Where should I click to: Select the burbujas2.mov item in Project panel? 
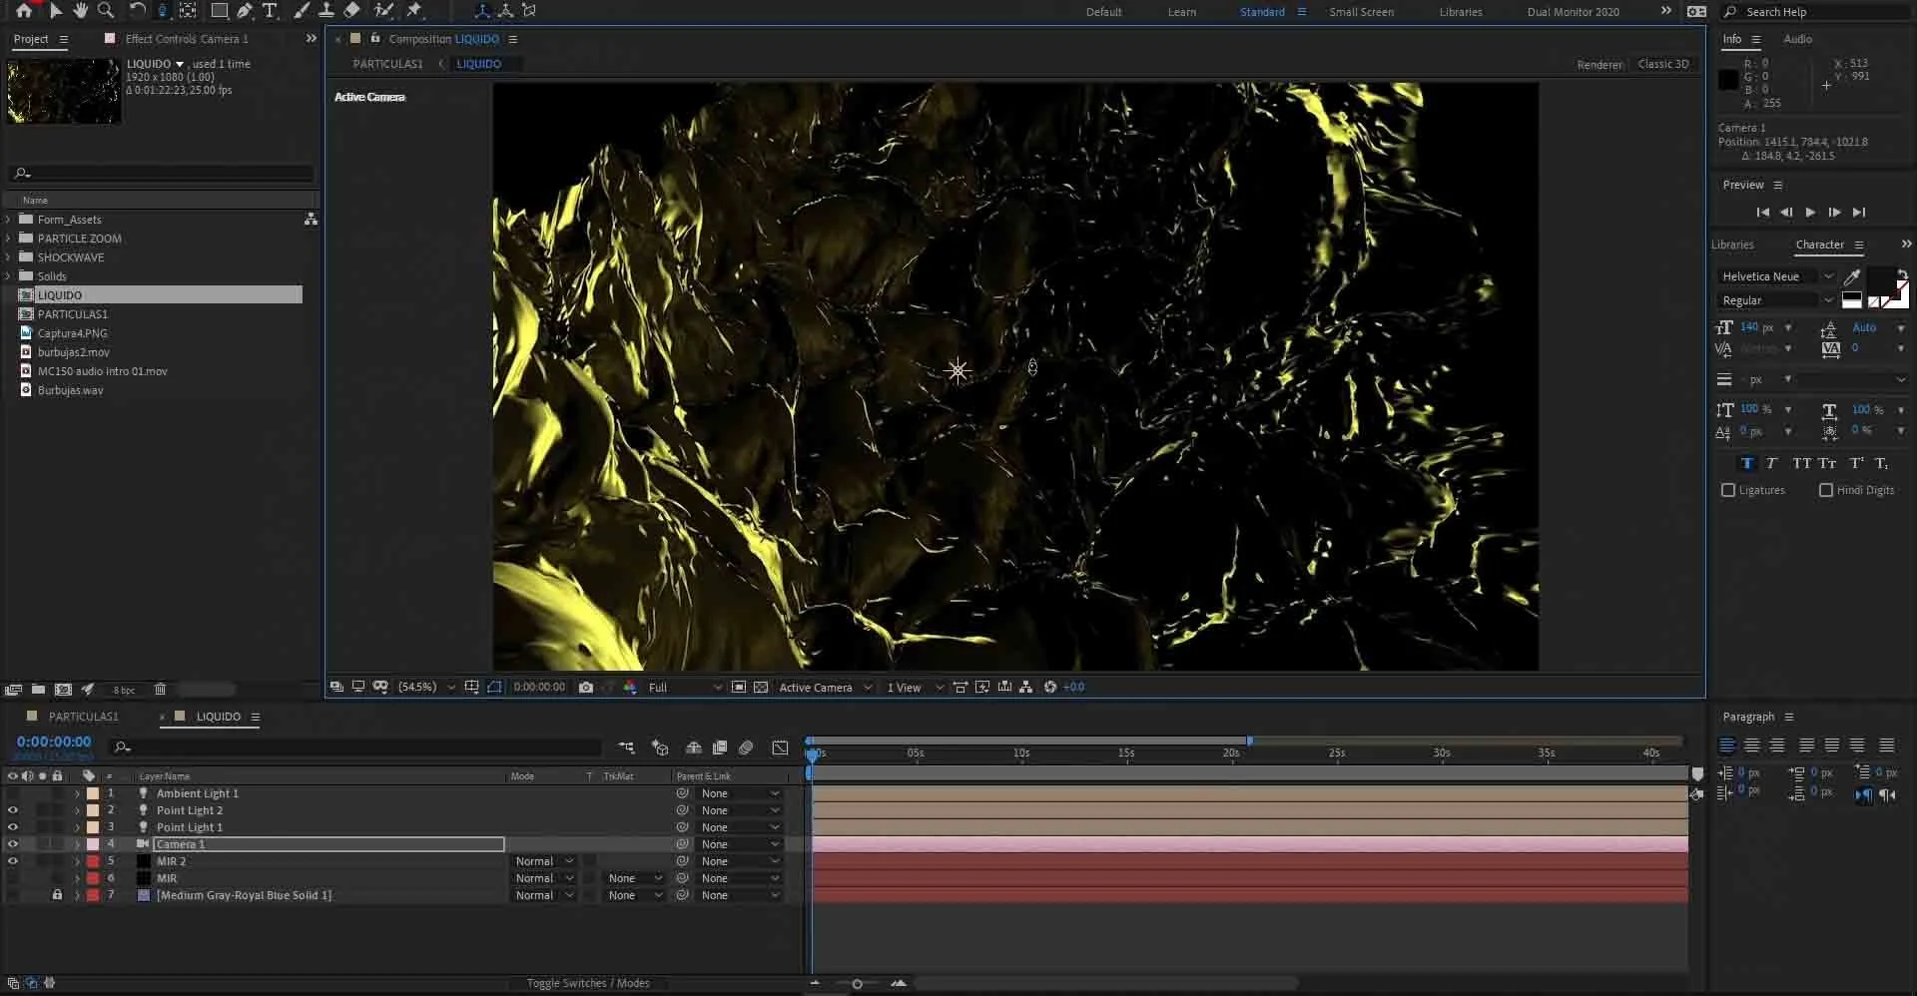pyautogui.click(x=75, y=351)
